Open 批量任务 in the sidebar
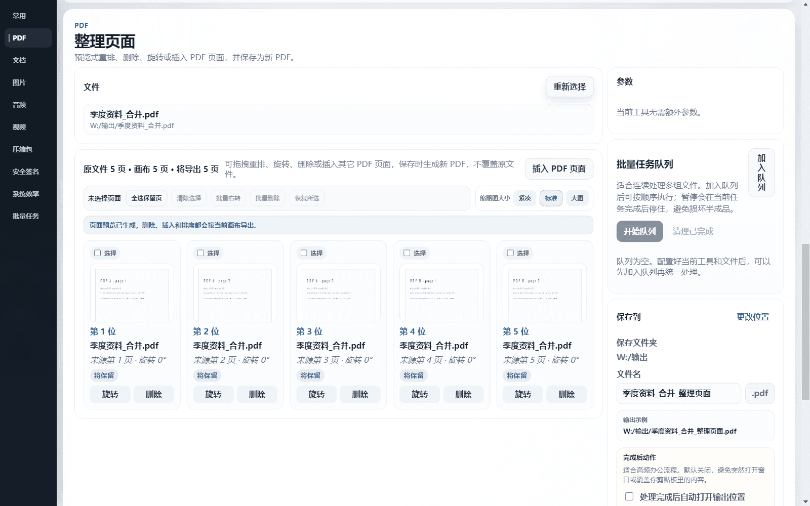This screenshot has height=506, width=810. (28, 216)
